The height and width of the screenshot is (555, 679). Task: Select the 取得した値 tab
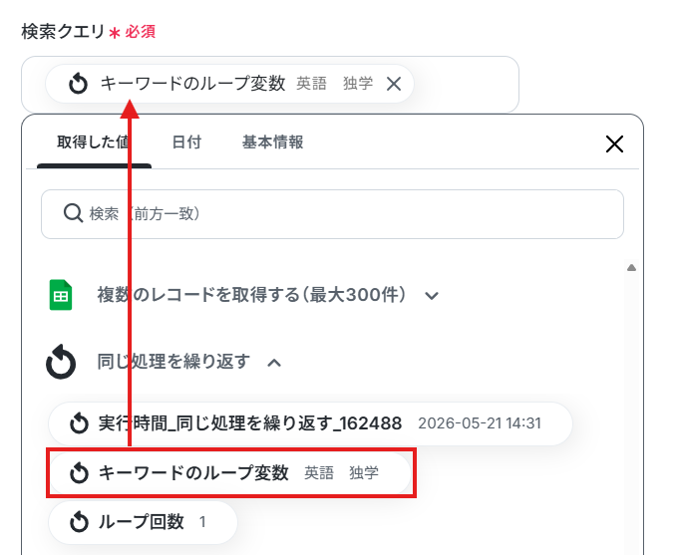point(94,142)
